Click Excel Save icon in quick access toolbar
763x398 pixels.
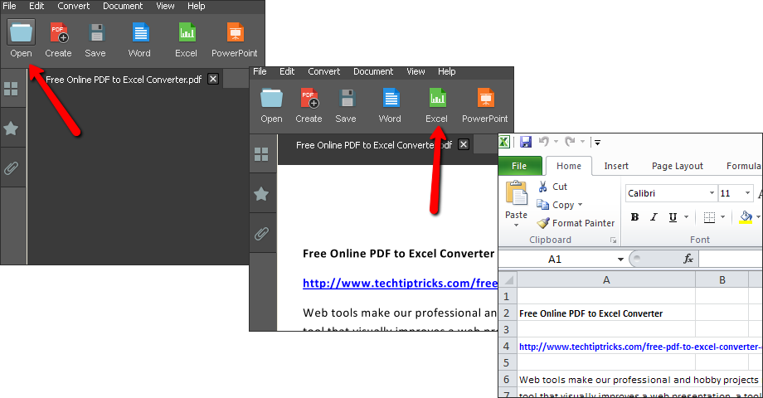(526, 142)
